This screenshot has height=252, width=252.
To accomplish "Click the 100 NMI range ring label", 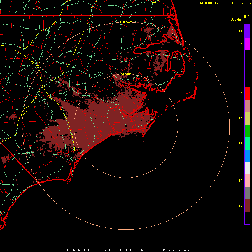I will pos(126,22).
